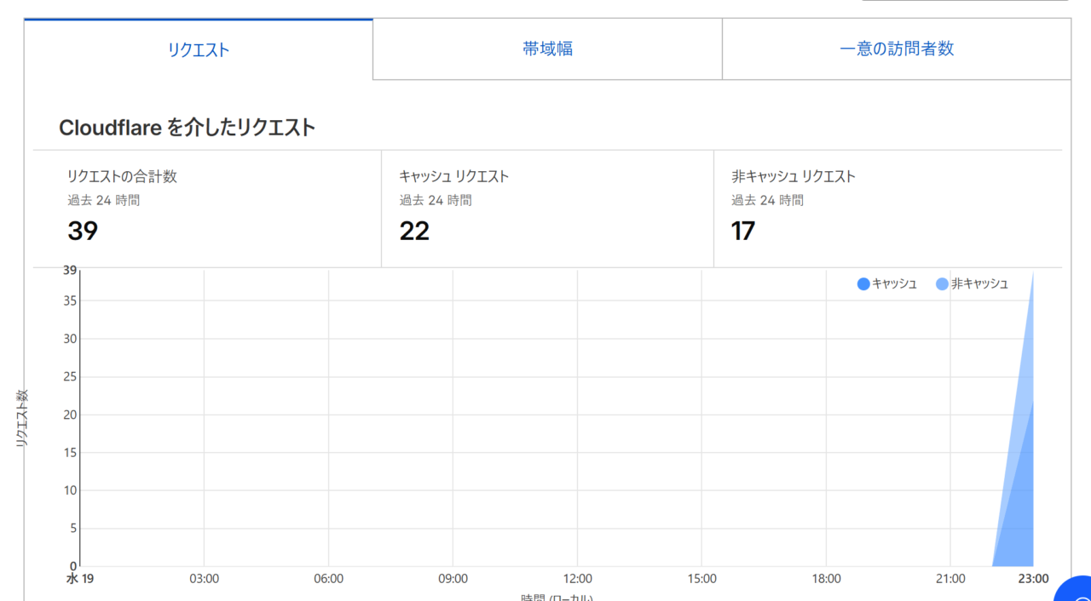The height and width of the screenshot is (601, 1091).
Task: Click the uncached requests value 17
Action: (x=743, y=231)
